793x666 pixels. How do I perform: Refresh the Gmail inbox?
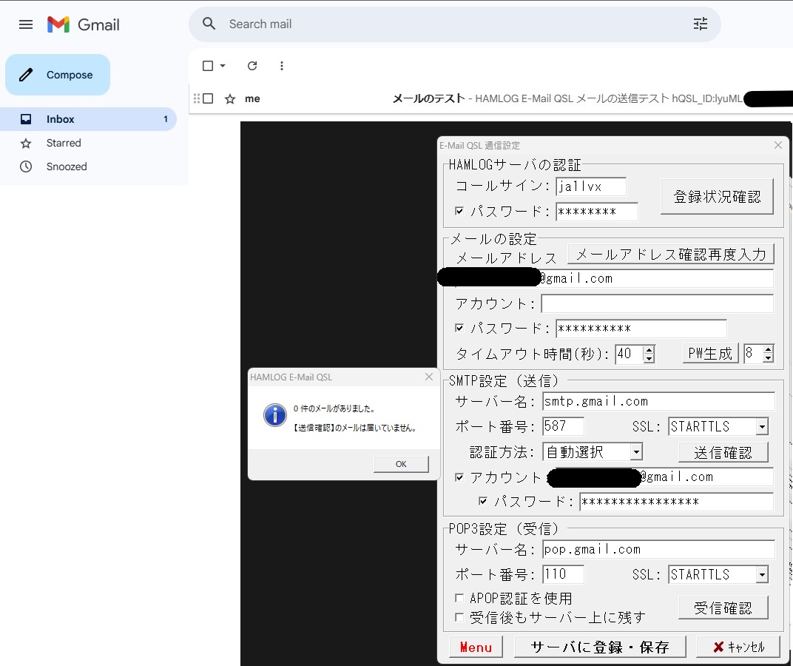252,66
